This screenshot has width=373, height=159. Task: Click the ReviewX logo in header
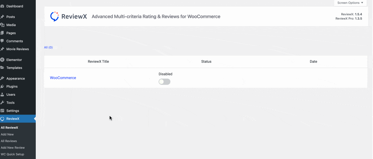(x=69, y=16)
